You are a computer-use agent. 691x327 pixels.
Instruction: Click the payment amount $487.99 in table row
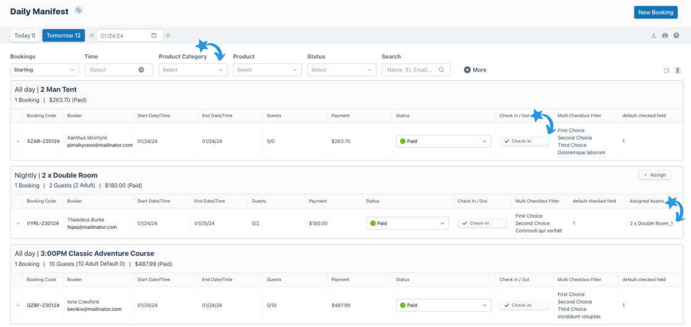341,305
